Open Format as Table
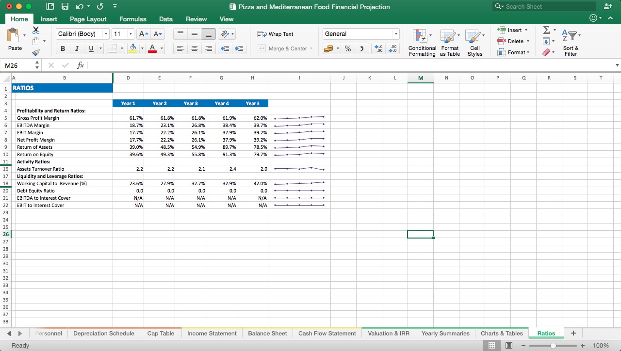Image resolution: width=621 pixels, height=351 pixels. (x=450, y=43)
